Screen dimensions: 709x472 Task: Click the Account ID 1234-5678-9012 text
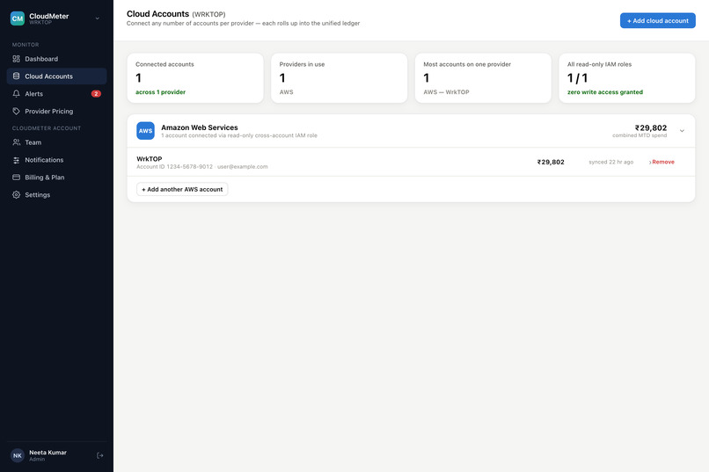[x=174, y=167]
